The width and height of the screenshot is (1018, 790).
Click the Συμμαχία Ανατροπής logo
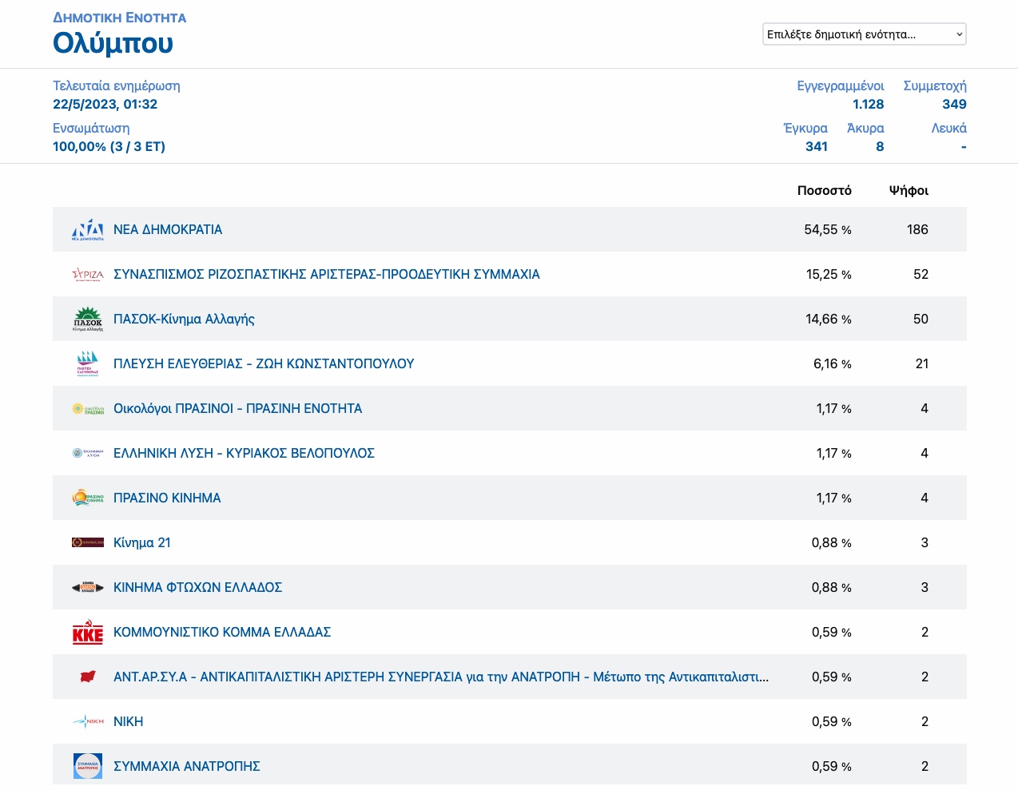[88, 766]
